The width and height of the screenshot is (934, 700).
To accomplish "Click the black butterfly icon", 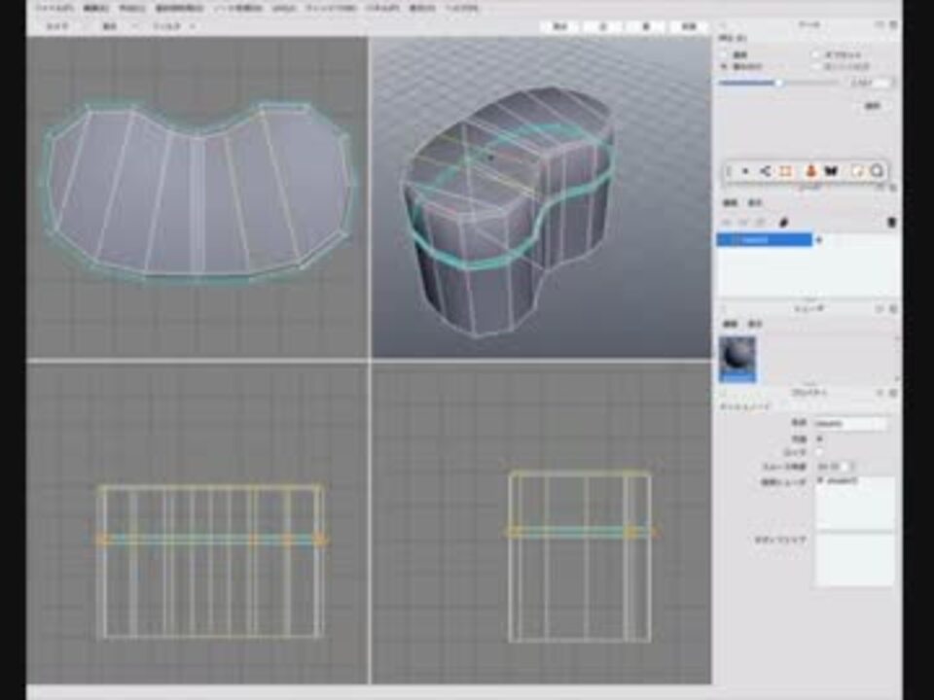I will pyautogui.click(x=831, y=171).
